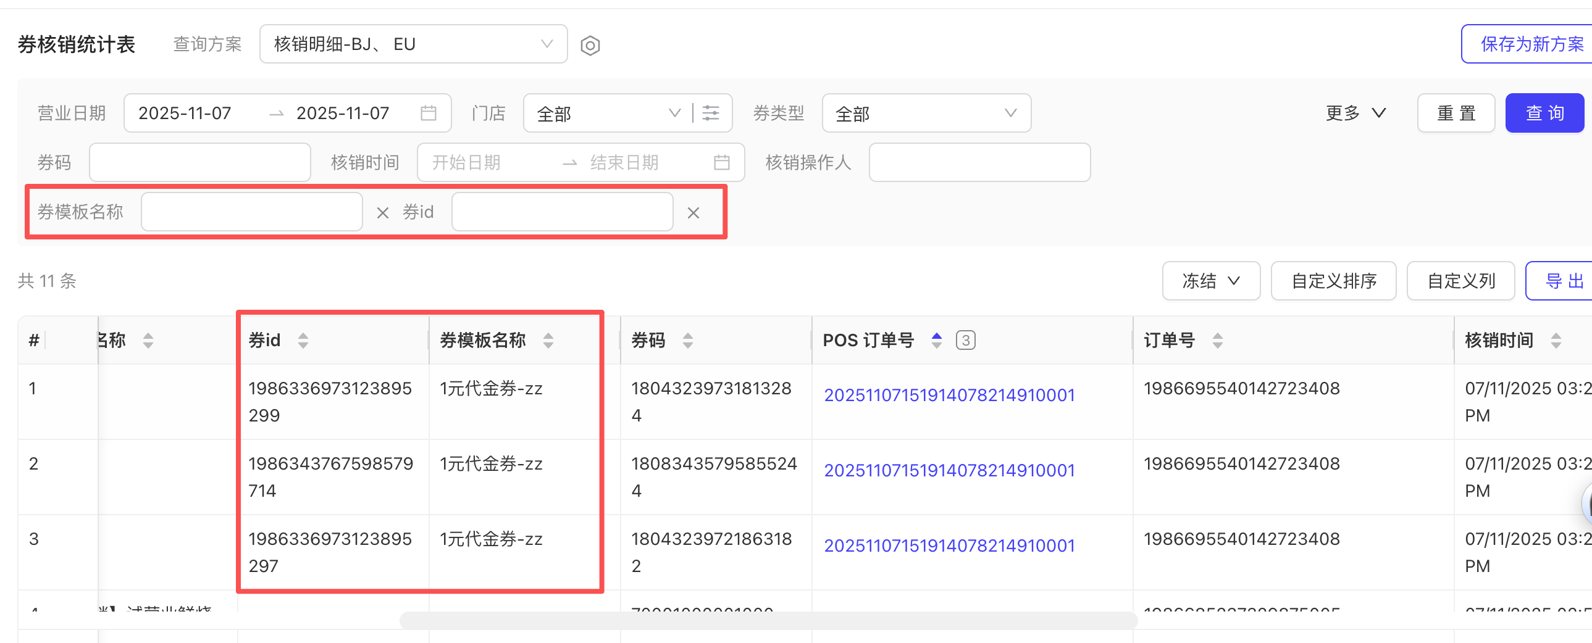Click the 券码 input field
This screenshot has width=1592, height=643.
pos(199,162)
